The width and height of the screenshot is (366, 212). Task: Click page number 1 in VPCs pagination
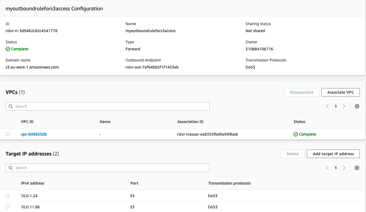pyautogui.click(x=335, y=106)
